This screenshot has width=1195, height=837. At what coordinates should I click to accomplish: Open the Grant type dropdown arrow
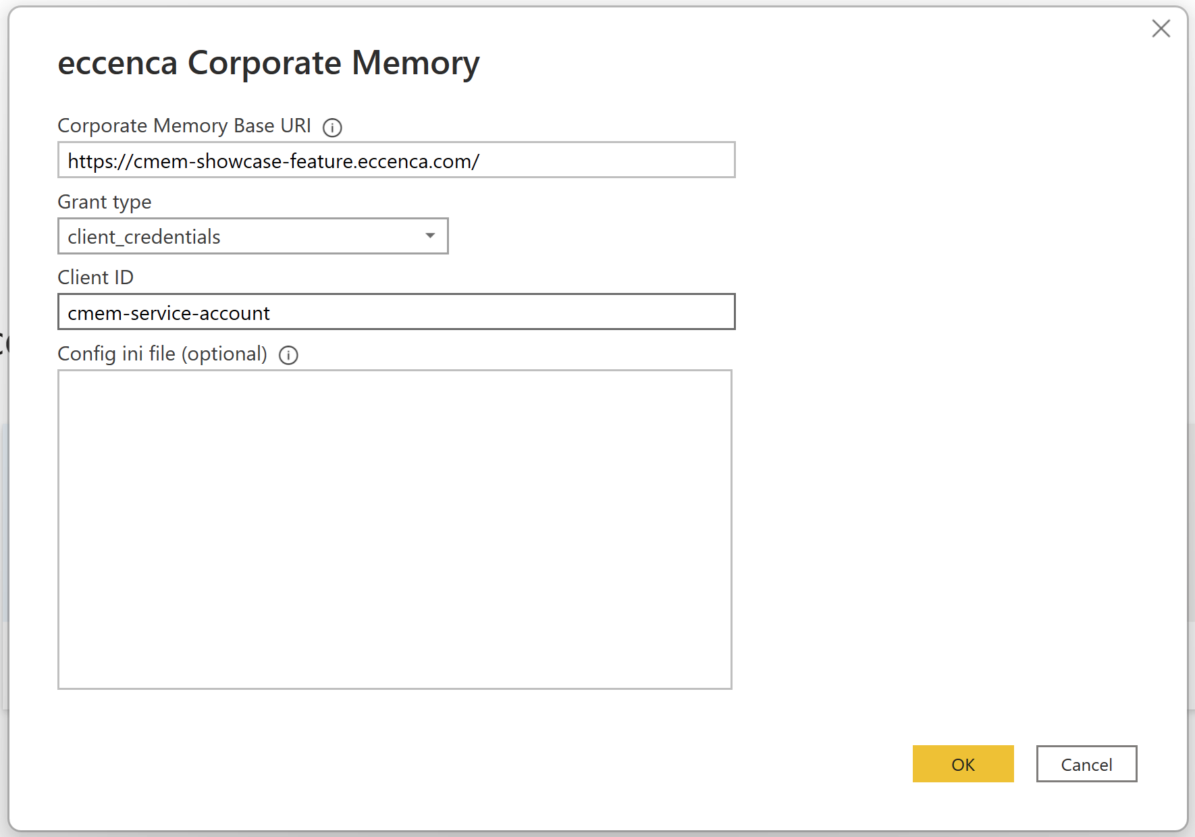pyautogui.click(x=430, y=236)
